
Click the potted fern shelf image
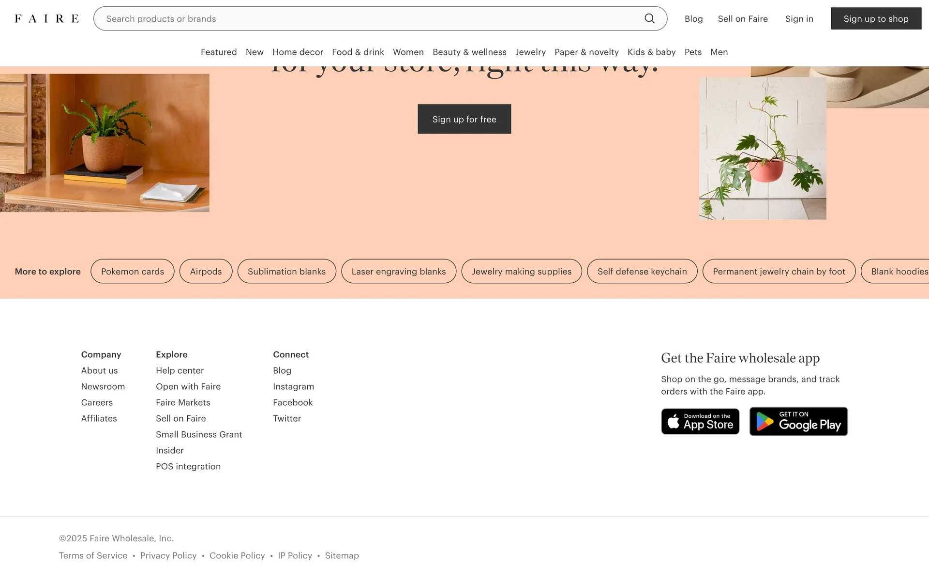click(x=105, y=143)
